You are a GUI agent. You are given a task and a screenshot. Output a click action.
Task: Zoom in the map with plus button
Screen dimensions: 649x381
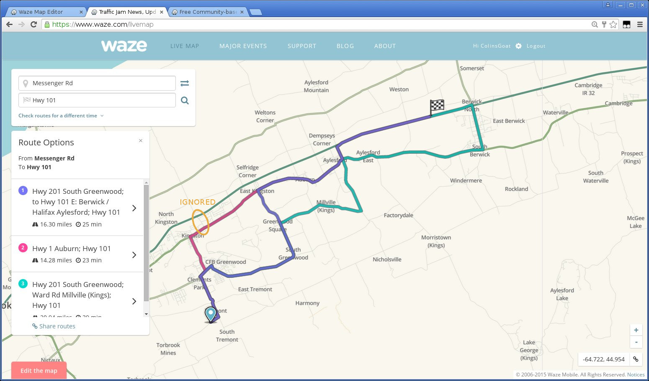pyautogui.click(x=636, y=330)
